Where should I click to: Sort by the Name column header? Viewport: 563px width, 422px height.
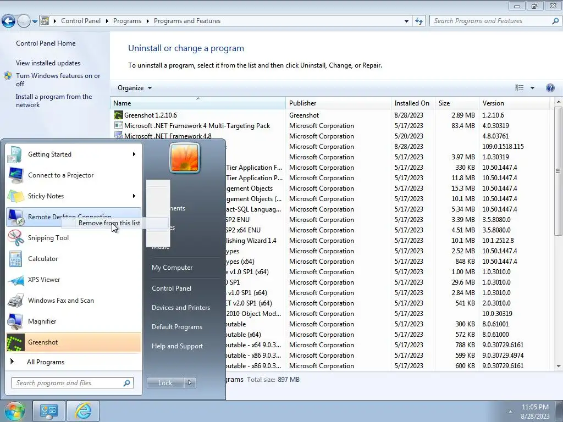point(198,103)
